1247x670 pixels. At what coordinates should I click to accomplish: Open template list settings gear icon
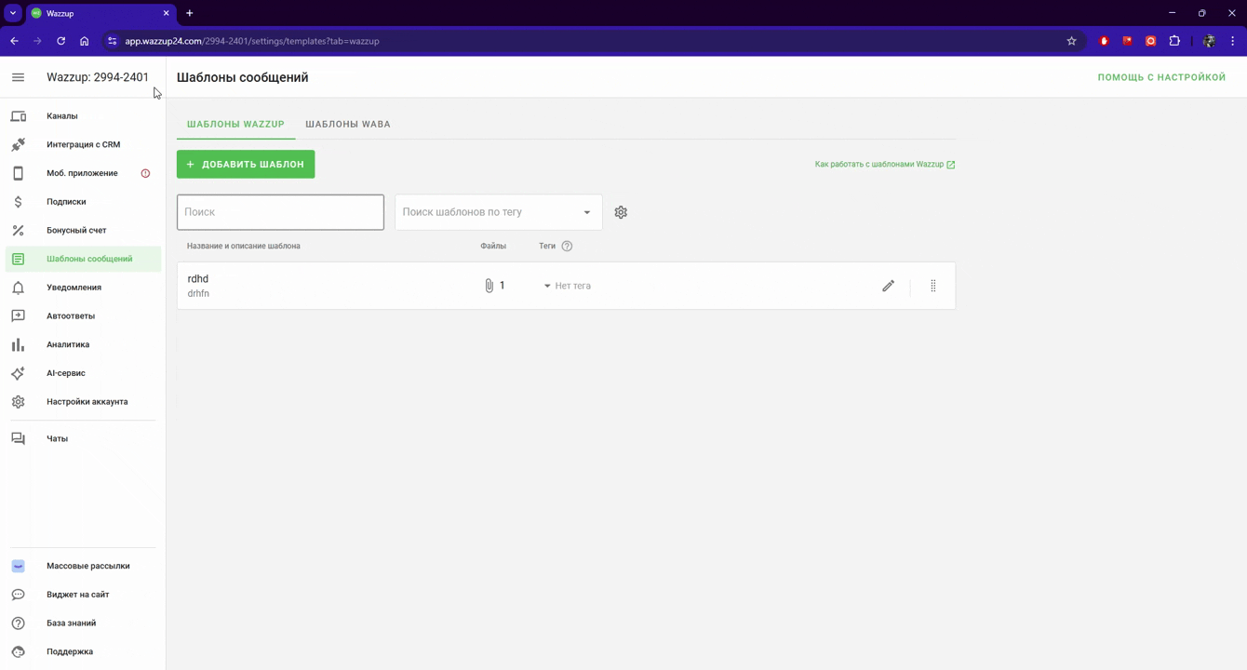tap(621, 212)
